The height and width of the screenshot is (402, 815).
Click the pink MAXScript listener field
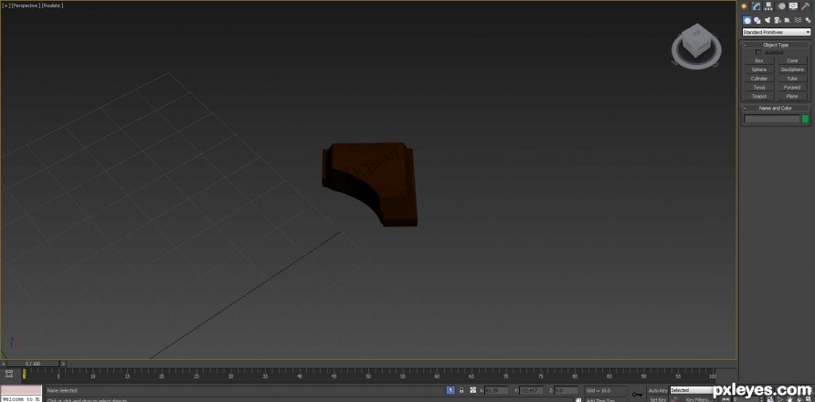point(21,390)
